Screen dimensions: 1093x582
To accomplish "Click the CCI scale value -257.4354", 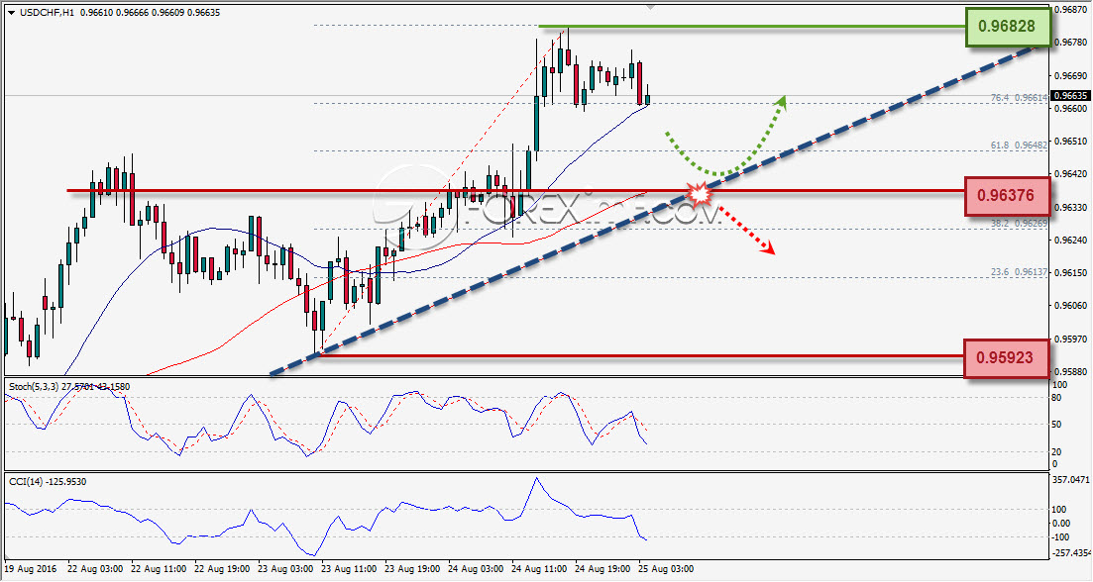I will (x=1071, y=552).
